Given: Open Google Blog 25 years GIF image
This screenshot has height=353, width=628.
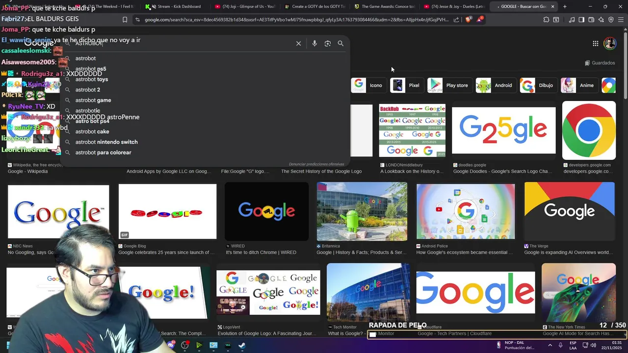Looking at the screenshot, I should point(167,211).
